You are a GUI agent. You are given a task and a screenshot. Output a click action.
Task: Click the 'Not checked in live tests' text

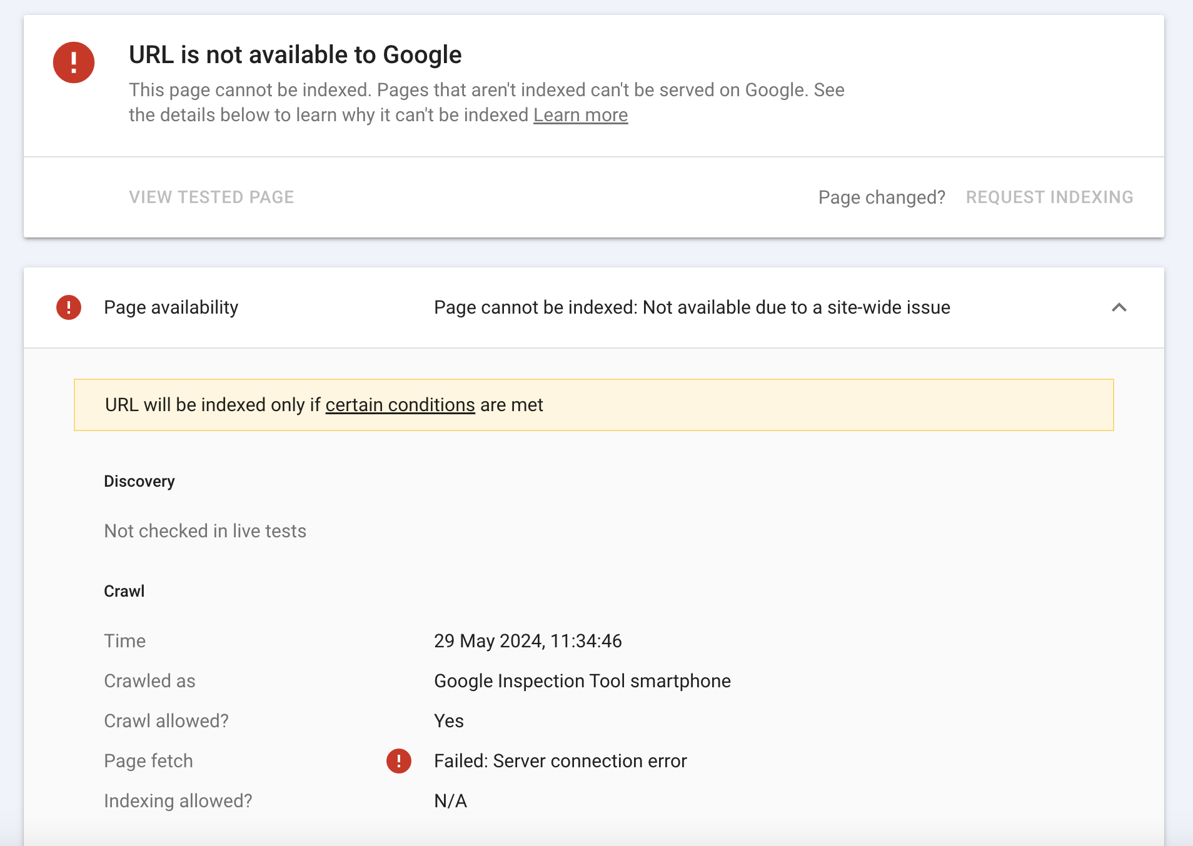[x=205, y=531]
